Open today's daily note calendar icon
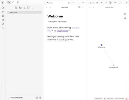Viewport: 129px width, 100px height. [3, 20]
